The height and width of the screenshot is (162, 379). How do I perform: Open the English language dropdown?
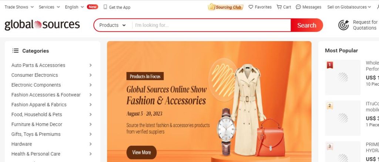click(74, 7)
